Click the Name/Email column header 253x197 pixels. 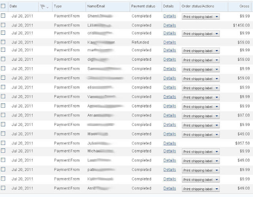click(96, 6)
